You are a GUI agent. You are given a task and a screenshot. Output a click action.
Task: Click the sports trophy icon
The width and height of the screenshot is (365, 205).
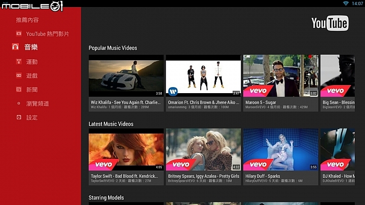coord(19,62)
